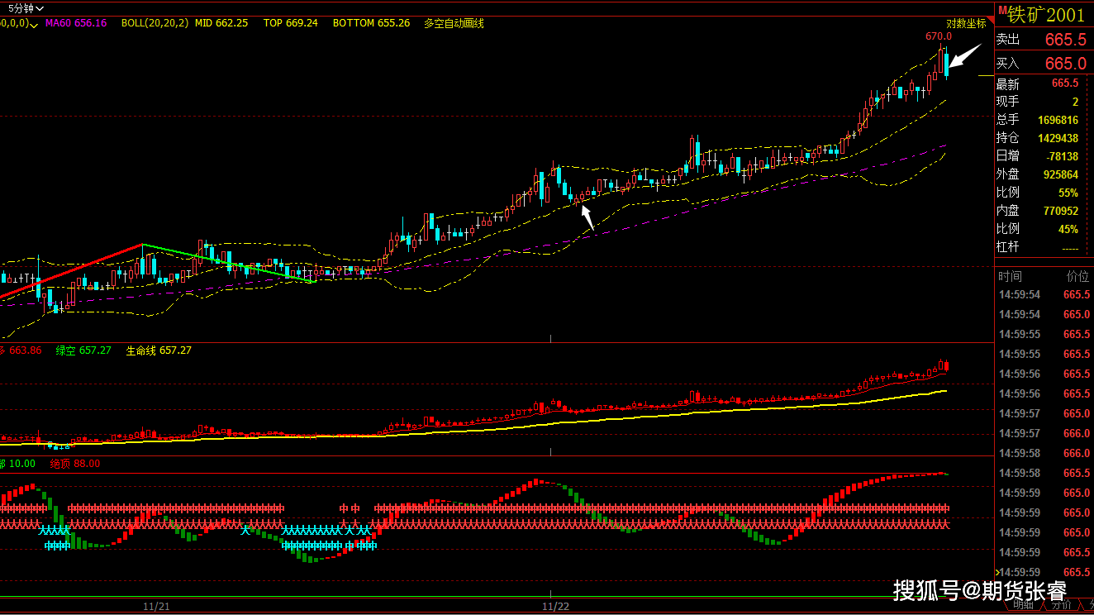
Task: Click the MA60 656.16 indicator label
Action: pyautogui.click(x=76, y=23)
